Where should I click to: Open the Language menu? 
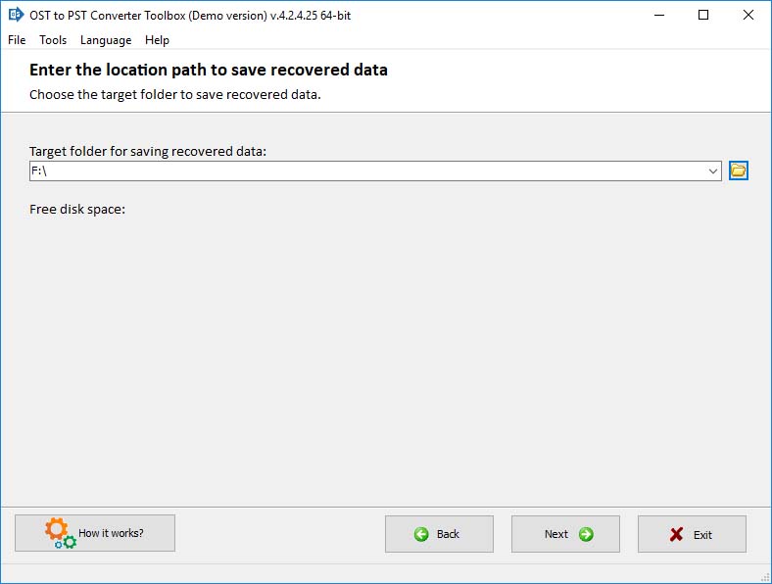(106, 40)
